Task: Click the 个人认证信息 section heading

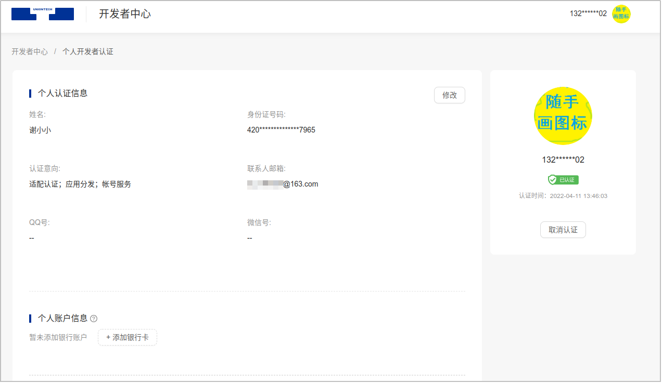Action: pos(62,94)
